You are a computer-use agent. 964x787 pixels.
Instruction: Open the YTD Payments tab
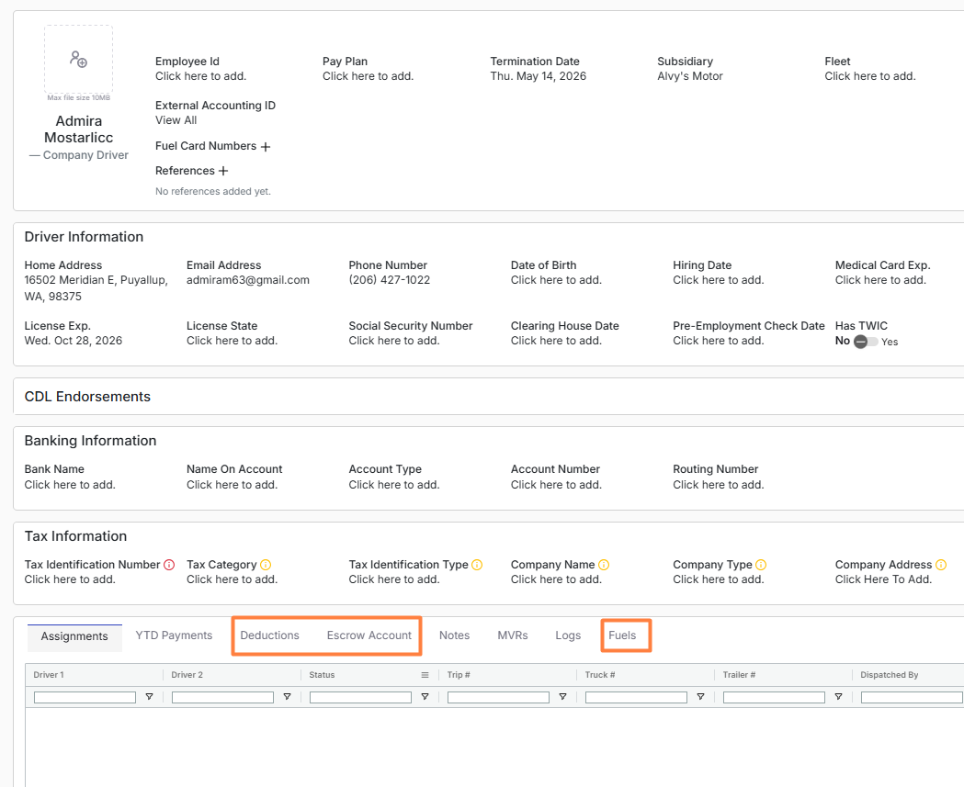[x=174, y=635]
